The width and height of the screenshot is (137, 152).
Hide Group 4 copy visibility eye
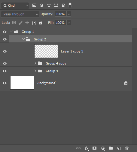click(x=5, y=63)
